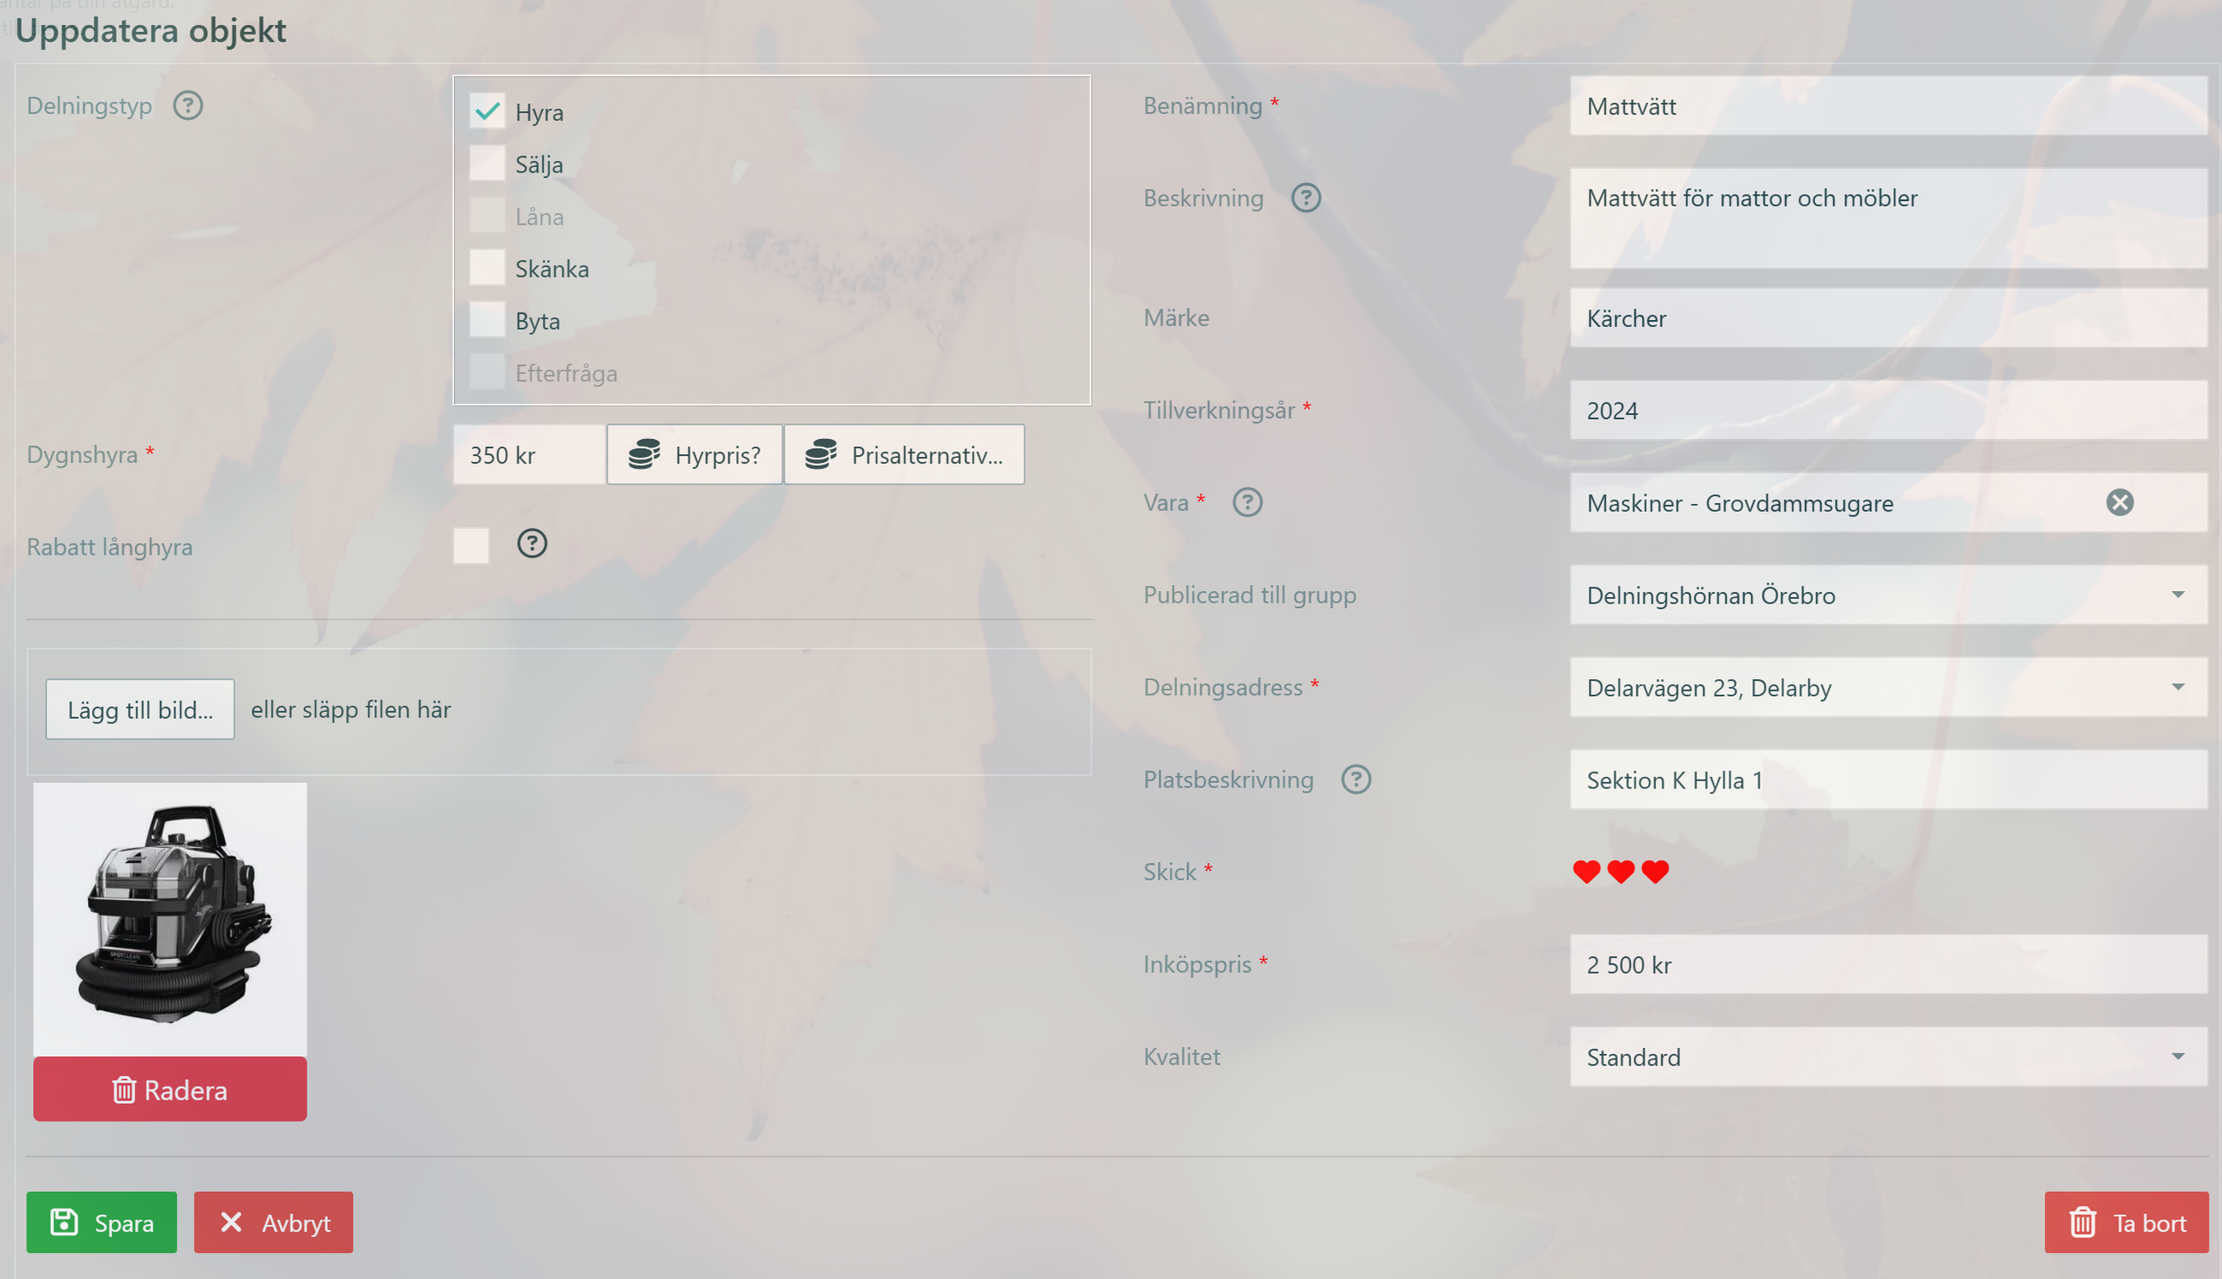The height and width of the screenshot is (1279, 2222).
Task: Clear the Maskiner - Grovdammsugare selection
Action: [2119, 503]
